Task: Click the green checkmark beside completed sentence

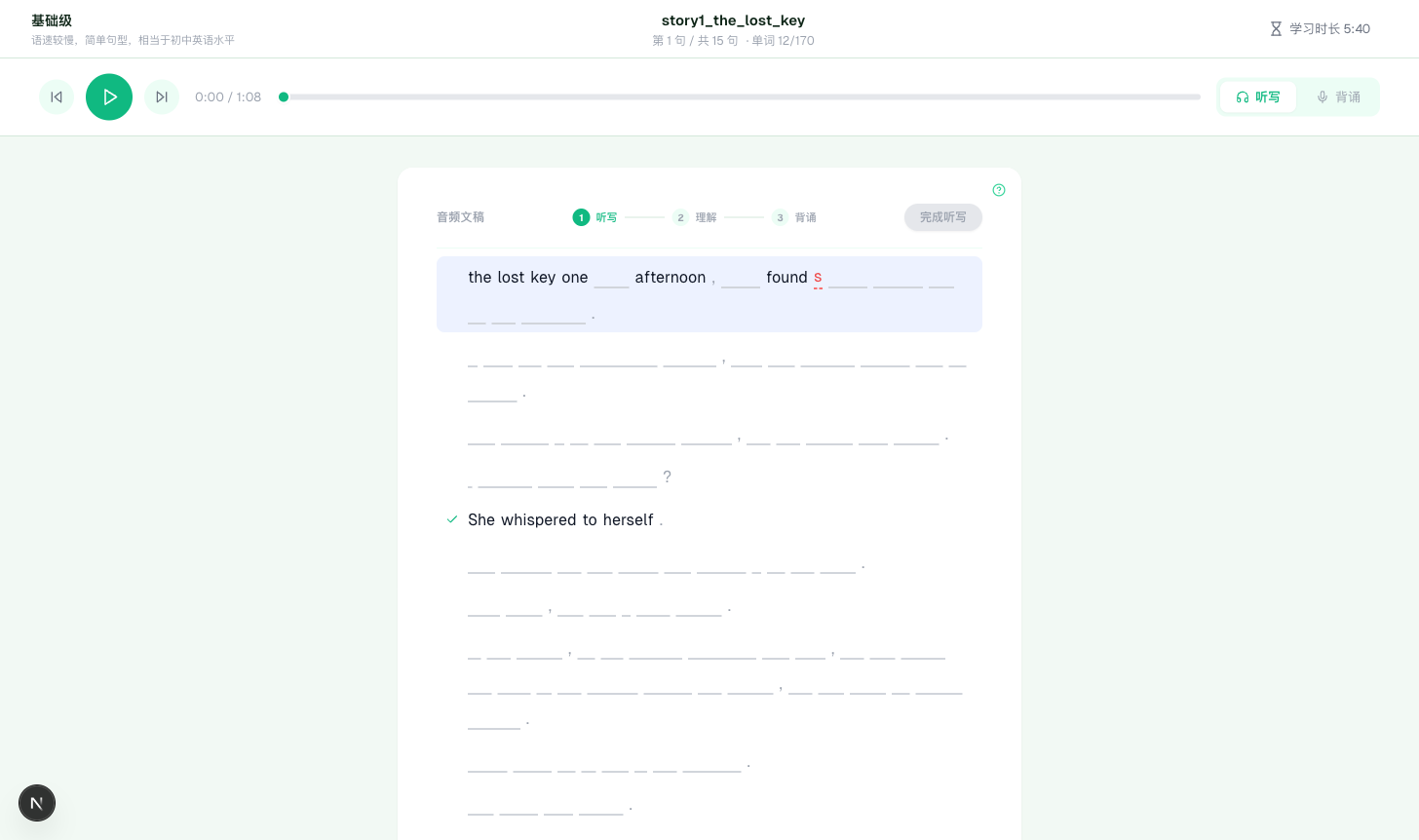Action: [x=452, y=519]
